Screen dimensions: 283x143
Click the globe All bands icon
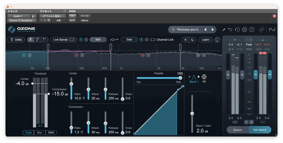[x=204, y=77]
